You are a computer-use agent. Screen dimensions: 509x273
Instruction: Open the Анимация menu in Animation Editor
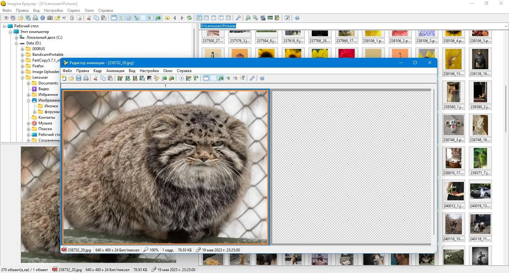coord(115,71)
